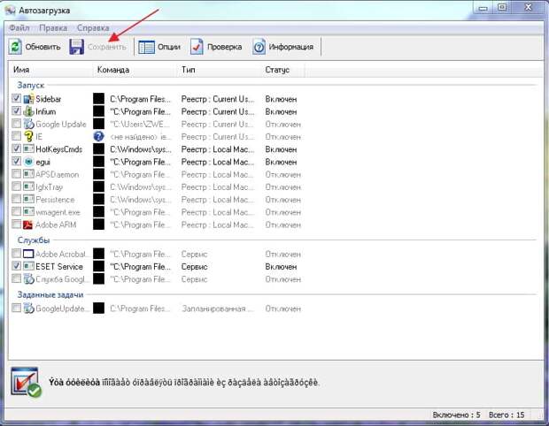Sort list by Команда column header
This screenshot has height=426, width=549.
coord(113,70)
